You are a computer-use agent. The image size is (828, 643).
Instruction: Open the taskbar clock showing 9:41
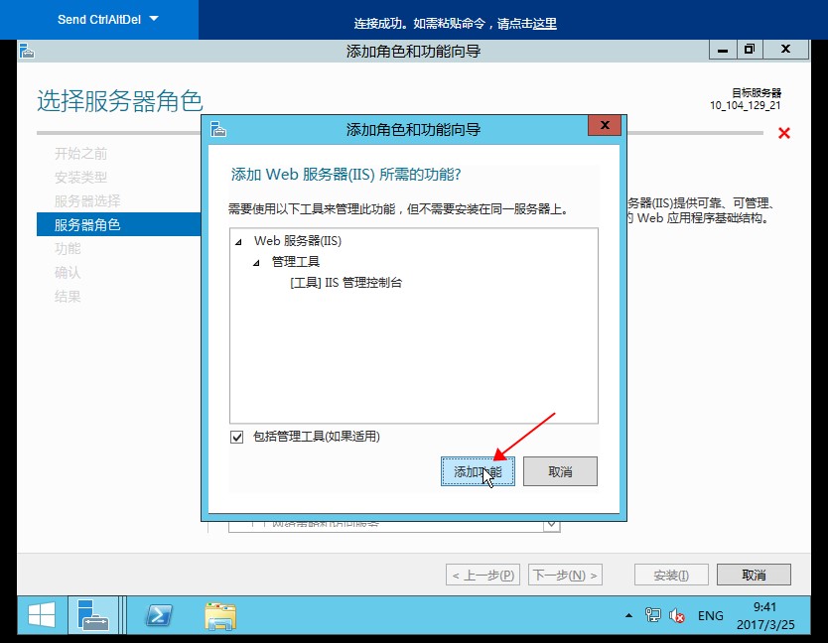765,615
